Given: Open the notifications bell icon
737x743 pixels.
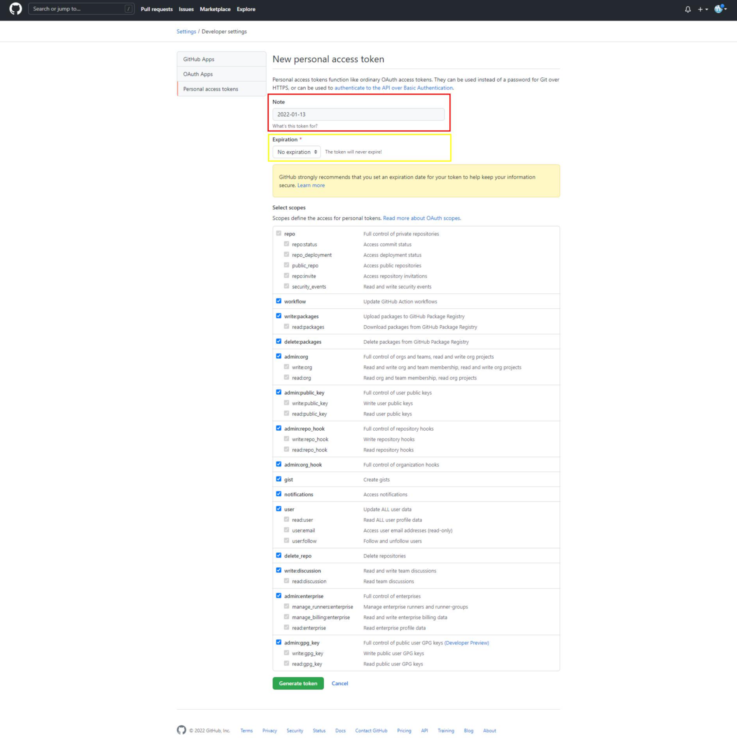Looking at the screenshot, I should [x=688, y=9].
